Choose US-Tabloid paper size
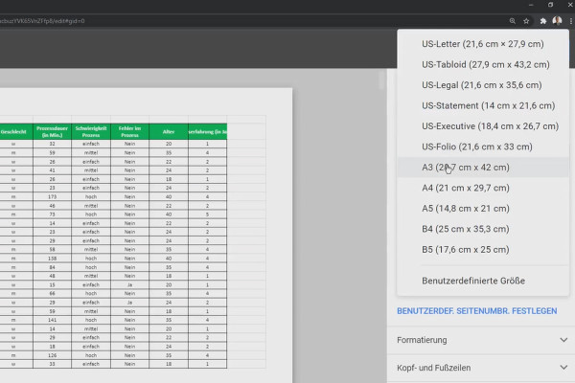The width and height of the screenshot is (575, 383). pos(483,64)
